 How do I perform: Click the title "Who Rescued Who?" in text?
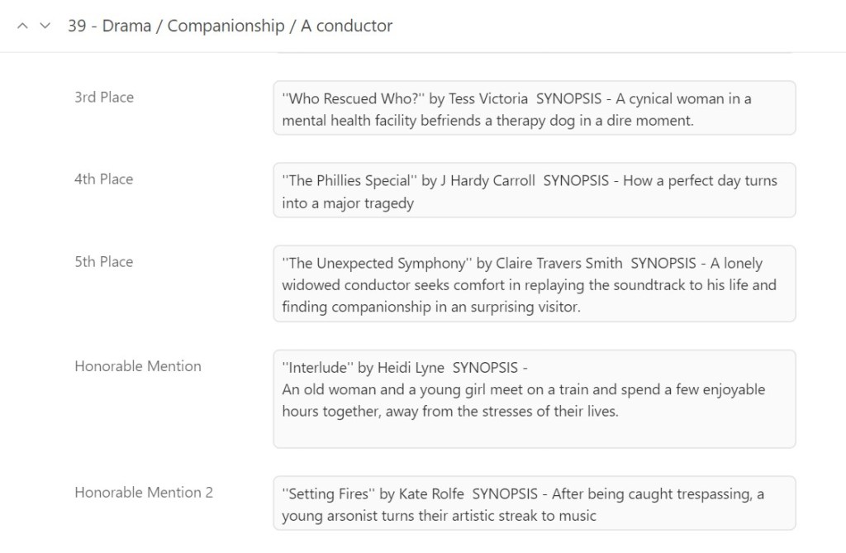point(354,98)
